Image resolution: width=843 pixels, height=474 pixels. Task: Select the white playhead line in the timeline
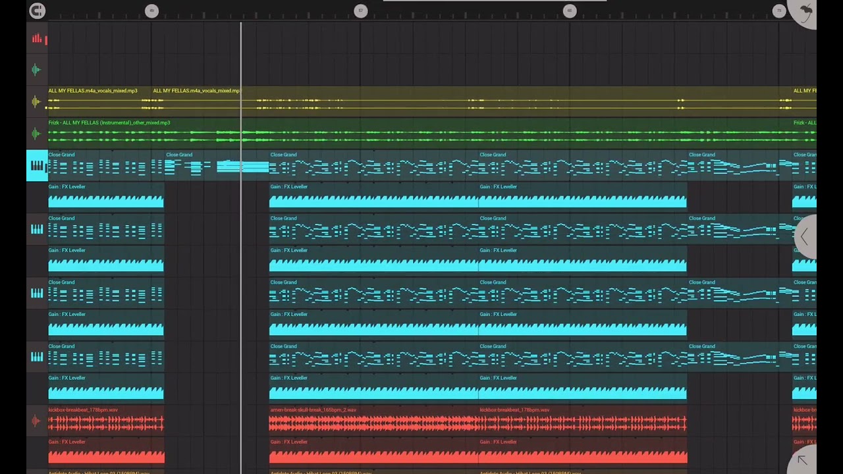click(241, 248)
